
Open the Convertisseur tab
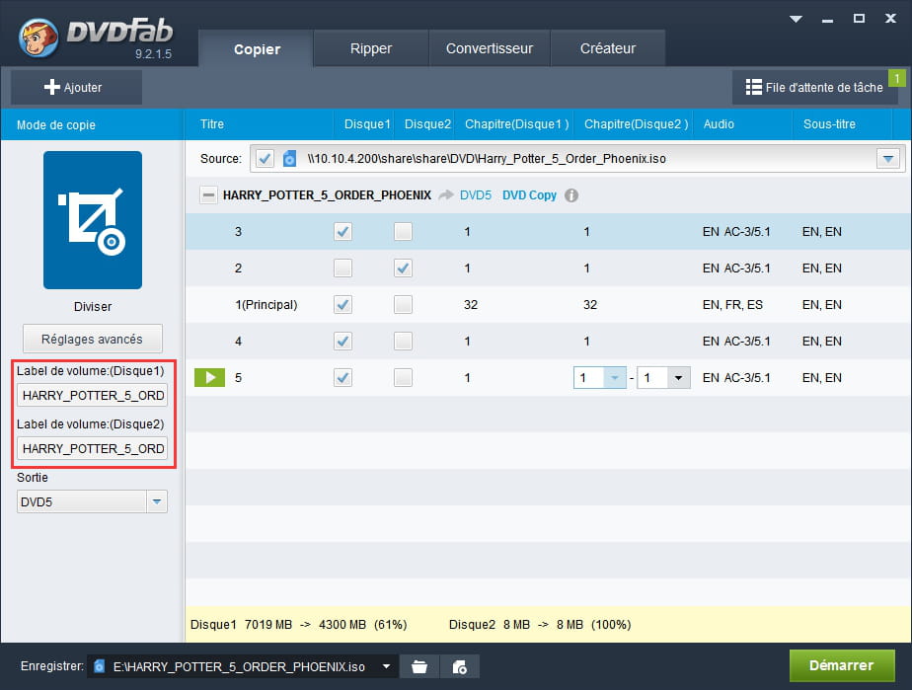489,48
